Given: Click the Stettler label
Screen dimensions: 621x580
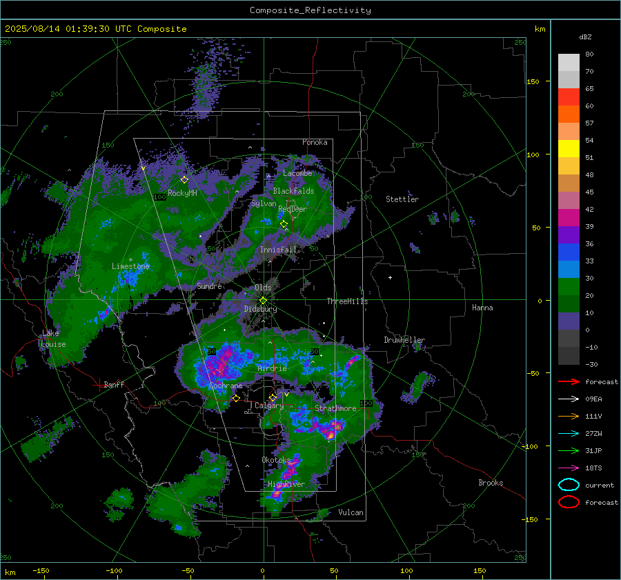Looking at the screenshot, I should (402, 199).
